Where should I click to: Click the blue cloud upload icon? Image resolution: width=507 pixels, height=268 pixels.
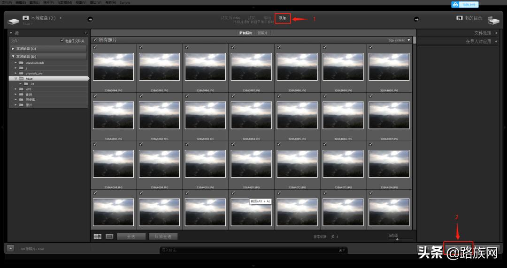point(455,4)
